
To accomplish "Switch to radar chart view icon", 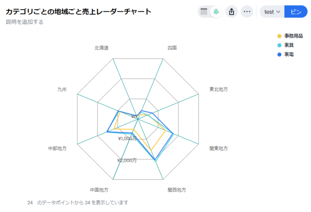I will [x=216, y=12].
